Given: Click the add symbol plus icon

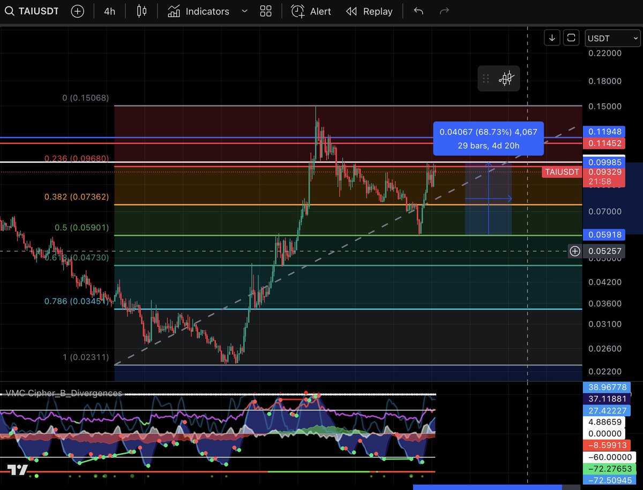Looking at the screenshot, I should [x=78, y=11].
